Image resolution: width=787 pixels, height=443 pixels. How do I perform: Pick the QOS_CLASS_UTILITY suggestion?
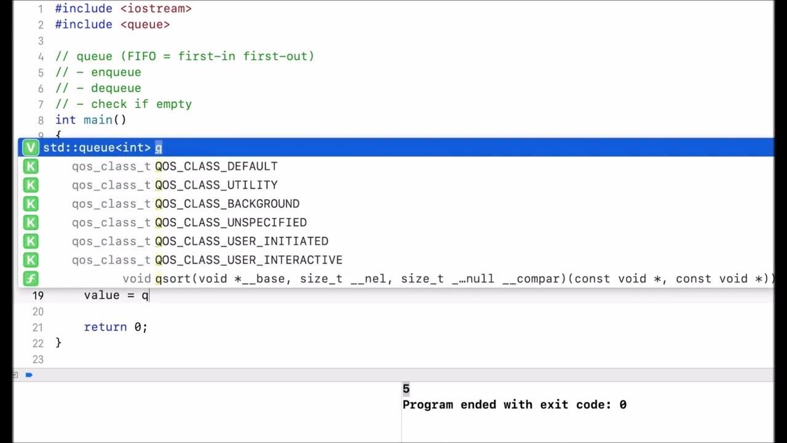[x=396, y=185]
